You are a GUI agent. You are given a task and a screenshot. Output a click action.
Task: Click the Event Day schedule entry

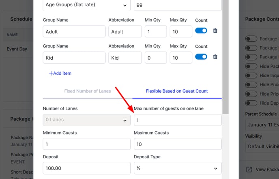coord(17,49)
